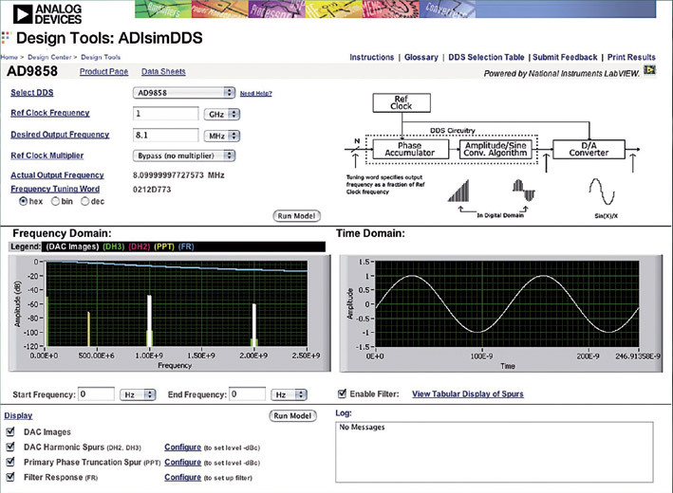Click the Actual Output Frequency label link
The height and width of the screenshot is (493, 673).
point(58,174)
